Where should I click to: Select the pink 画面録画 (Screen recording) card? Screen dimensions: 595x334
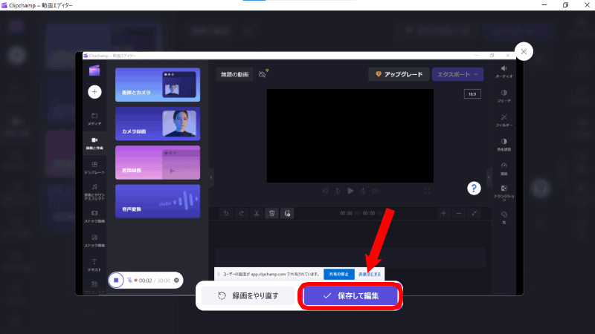click(x=158, y=163)
